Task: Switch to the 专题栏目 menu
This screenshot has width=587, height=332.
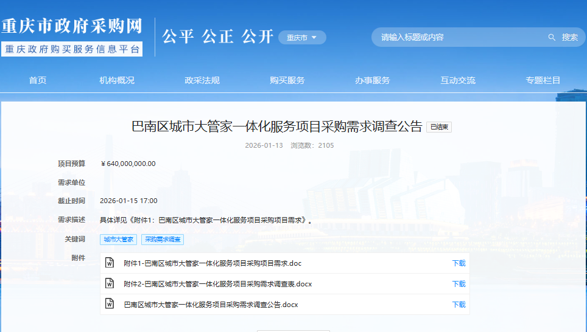Action: pos(543,80)
